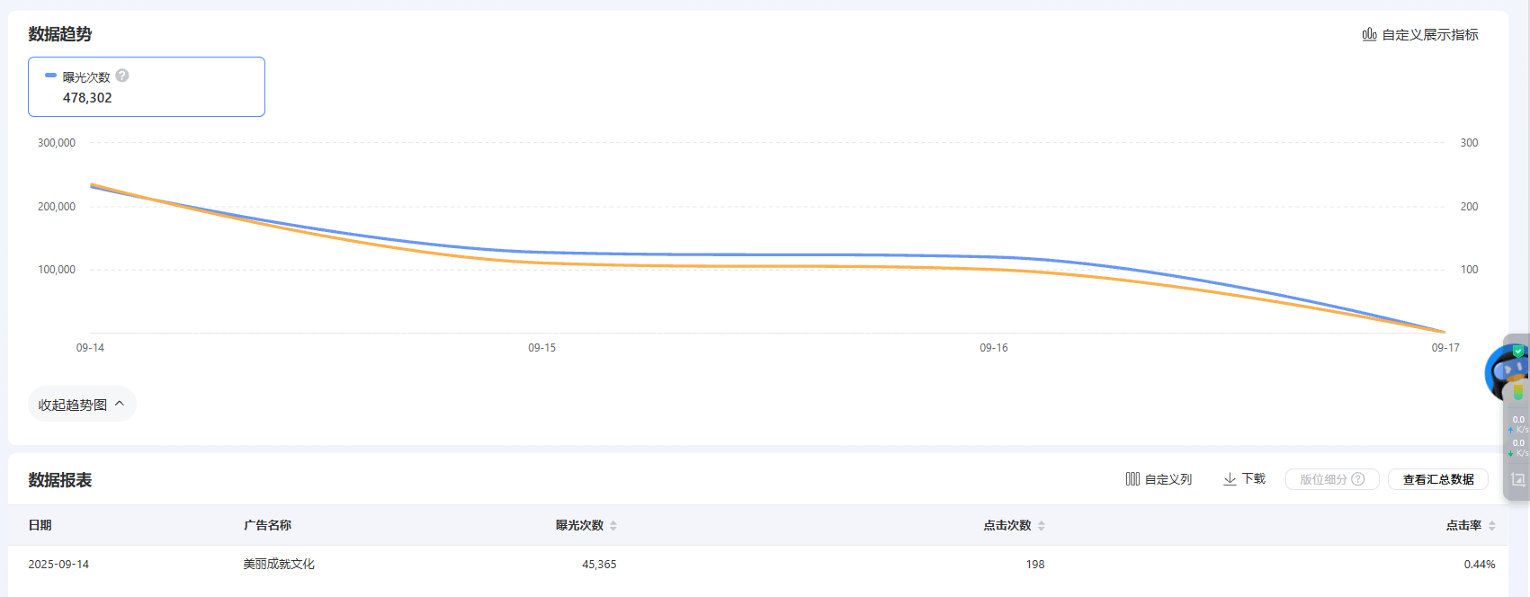Sort table by 点击率 column
The image size is (1530, 597).
click(1492, 526)
